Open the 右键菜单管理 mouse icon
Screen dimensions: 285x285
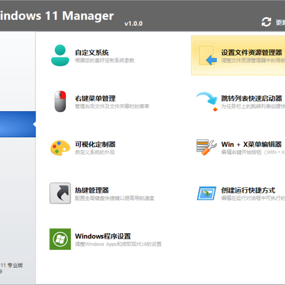60,101
